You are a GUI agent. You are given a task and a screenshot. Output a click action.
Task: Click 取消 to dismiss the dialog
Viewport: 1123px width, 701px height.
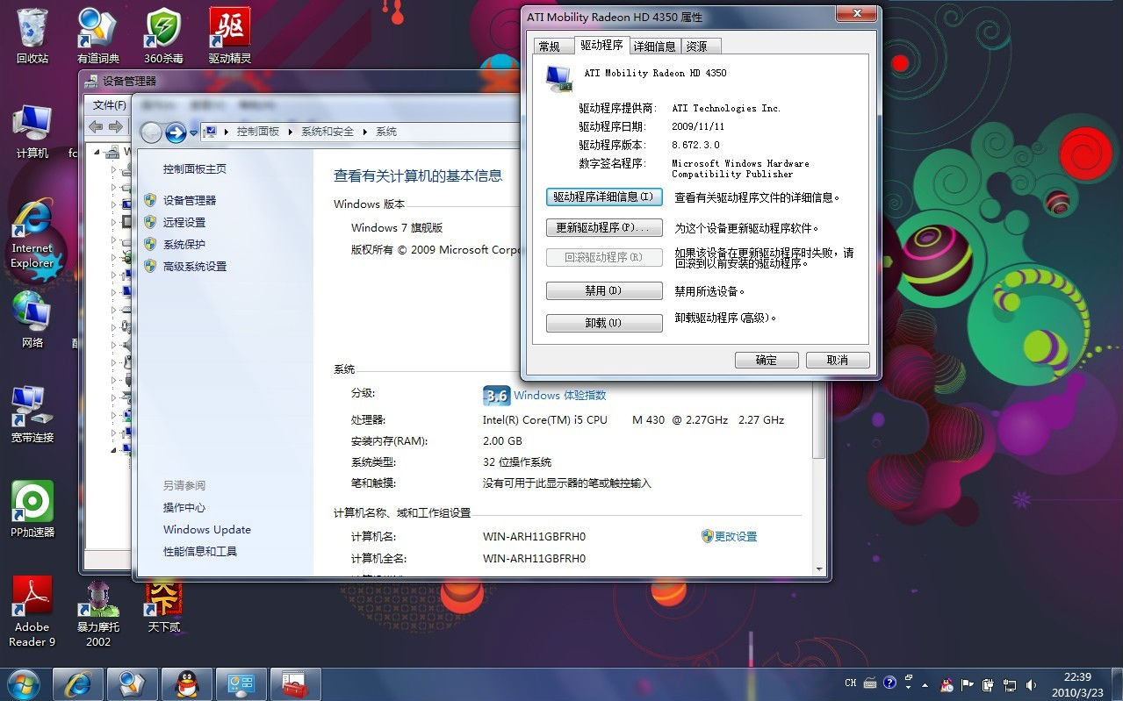tap(838, 361)
